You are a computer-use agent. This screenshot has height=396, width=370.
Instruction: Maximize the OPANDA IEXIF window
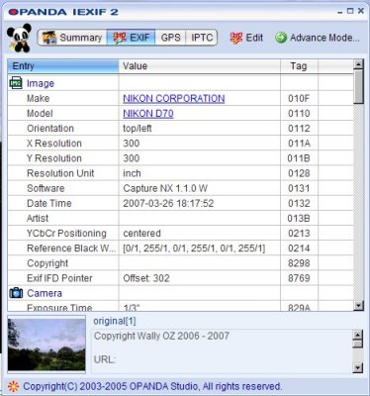click(350, 11)
